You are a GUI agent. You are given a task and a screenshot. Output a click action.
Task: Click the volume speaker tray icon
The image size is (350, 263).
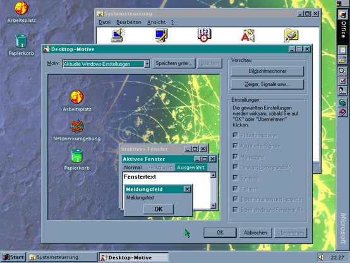tap(321, 257)
